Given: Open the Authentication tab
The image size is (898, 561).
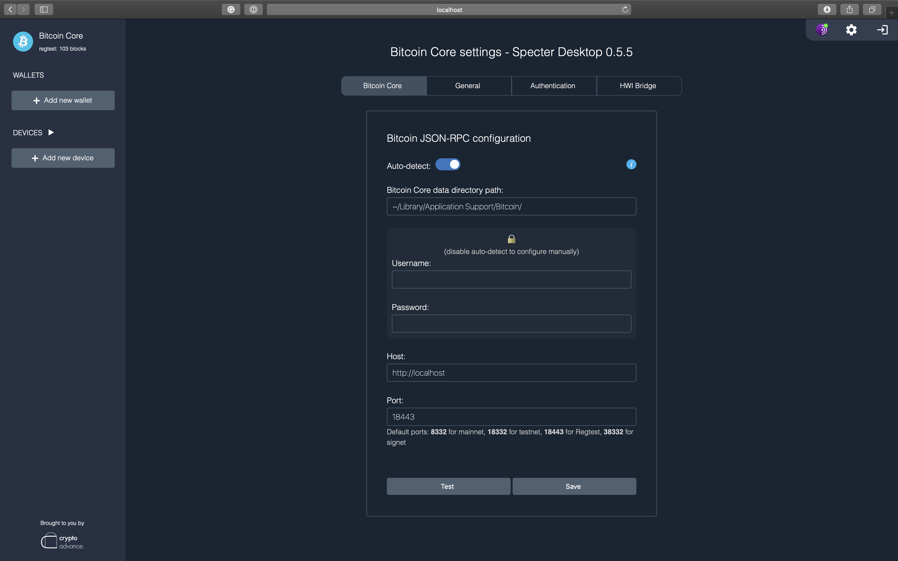Looking at the screenshot, I should pos(552,86).
